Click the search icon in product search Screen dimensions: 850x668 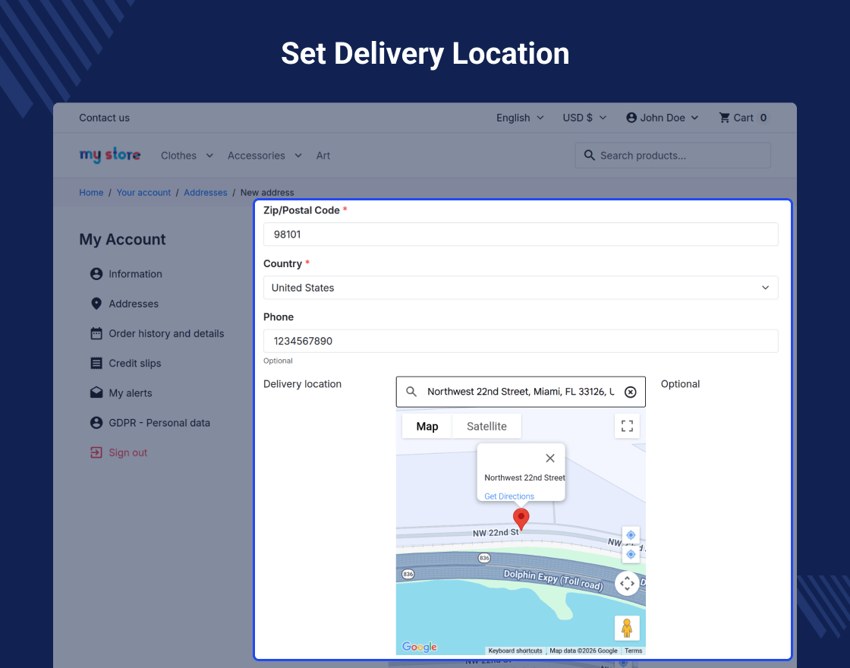click(589, 156)
